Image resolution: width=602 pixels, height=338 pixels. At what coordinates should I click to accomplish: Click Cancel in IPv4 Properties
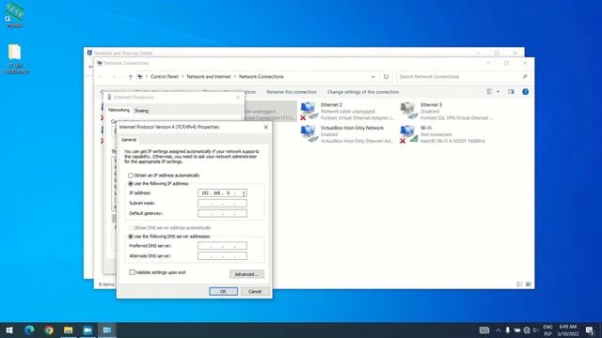[x=255, y=291]
